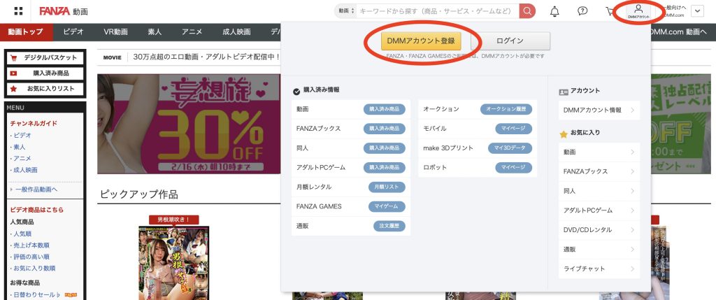
Task: Open the shopping cart icon
Action: click(610, 11)
